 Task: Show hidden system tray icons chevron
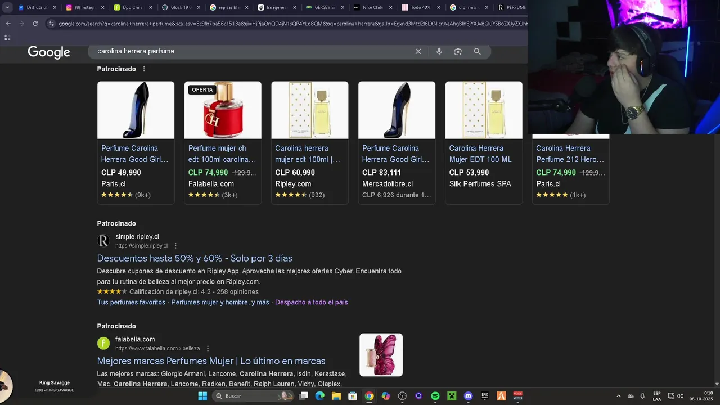pos(619,396)
